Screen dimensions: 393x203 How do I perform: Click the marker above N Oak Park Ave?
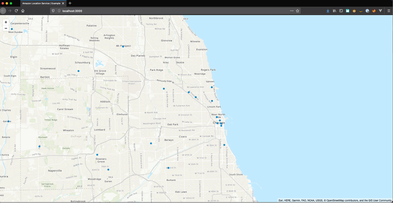click(164, 89)
